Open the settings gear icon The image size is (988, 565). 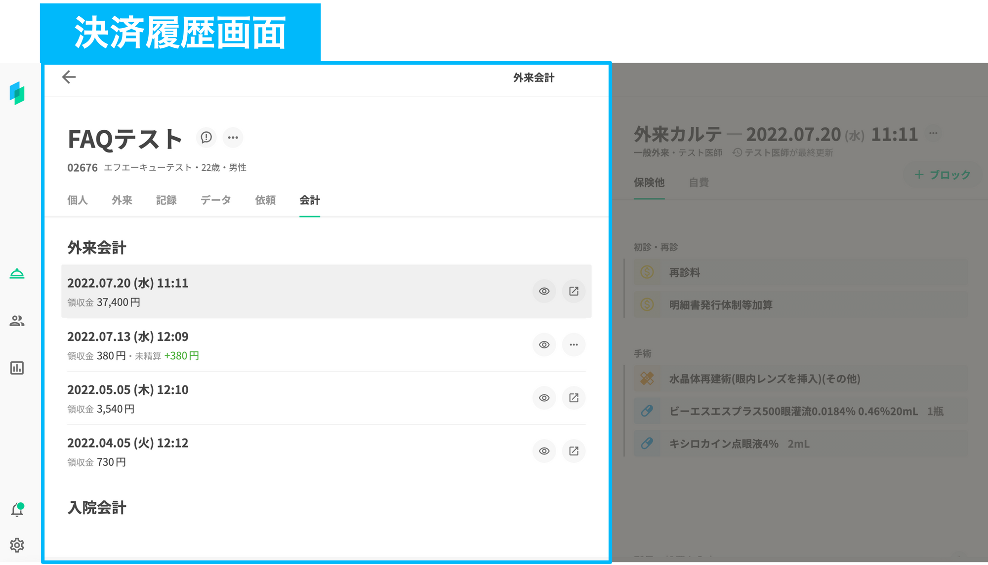click(x=17, y=545)
